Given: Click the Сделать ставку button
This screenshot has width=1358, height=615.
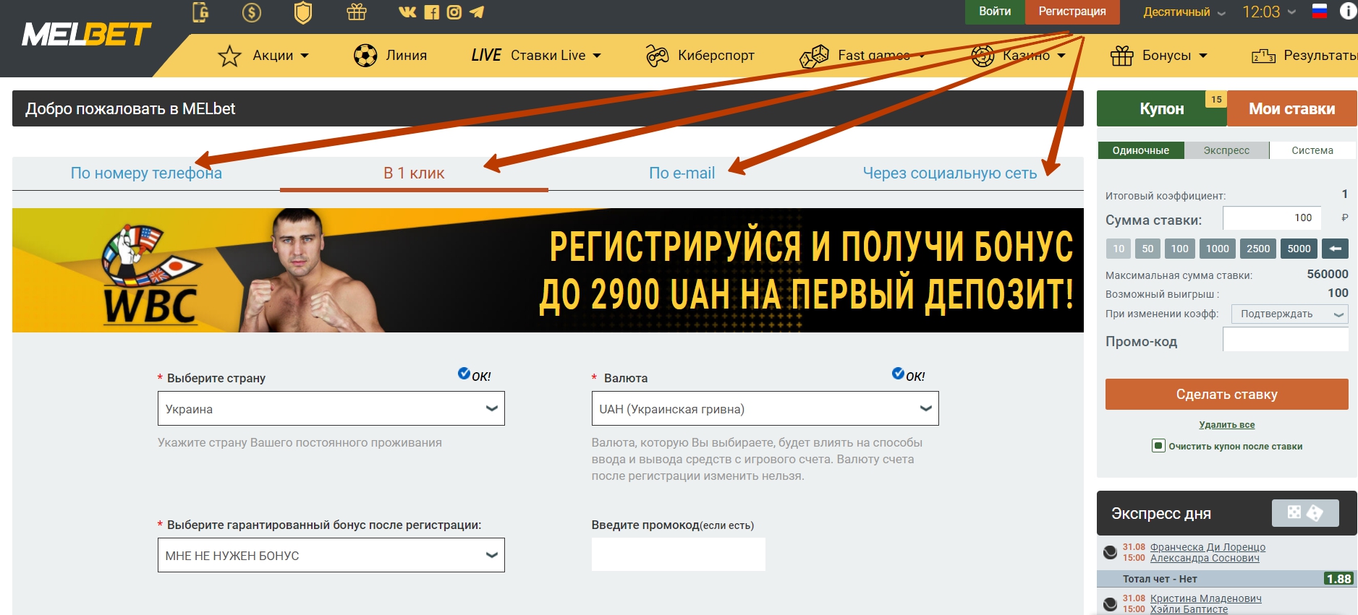Looking at the screenshot, I should [1227, 394].
